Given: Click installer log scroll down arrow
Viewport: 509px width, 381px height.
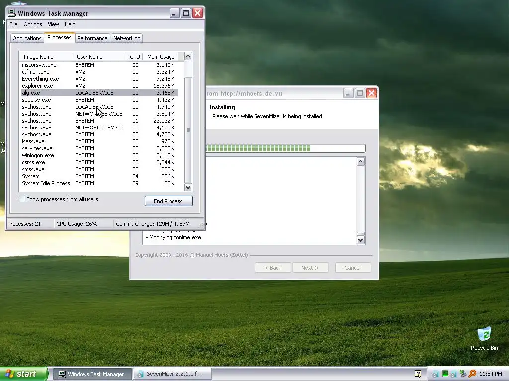Looking at the screenshot, I should click(x=361, y=240).
